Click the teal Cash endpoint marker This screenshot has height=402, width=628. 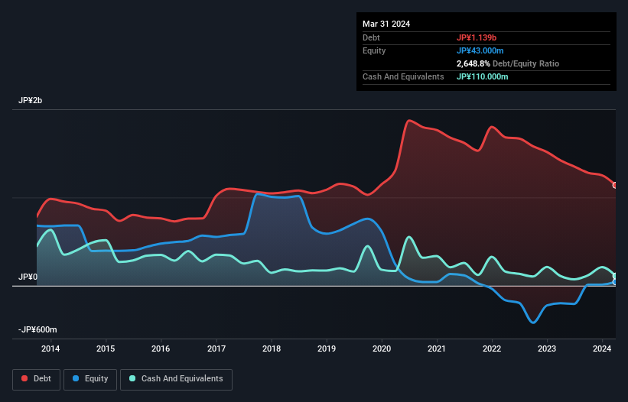[615, 276]
